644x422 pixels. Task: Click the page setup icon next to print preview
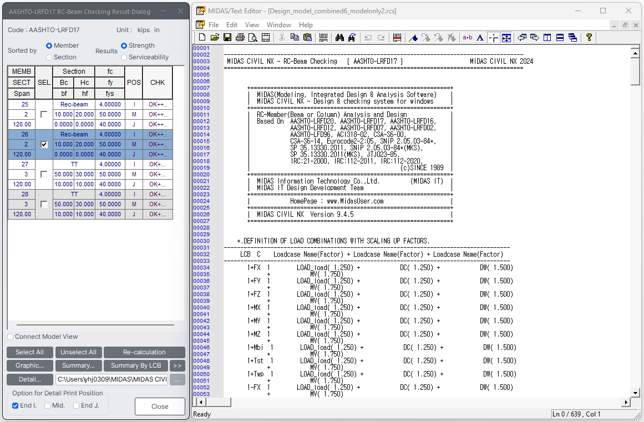(x=266, y=37)
